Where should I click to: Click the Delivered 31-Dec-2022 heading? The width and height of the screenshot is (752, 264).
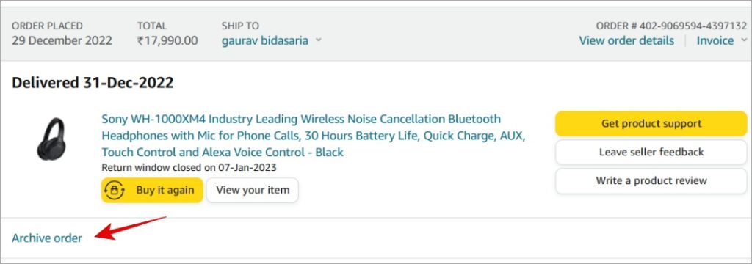(93, 83)
